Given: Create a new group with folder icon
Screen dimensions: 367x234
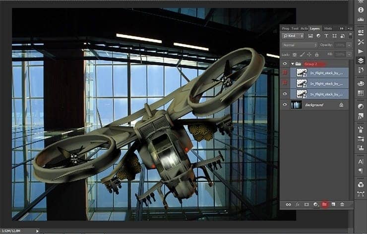Looking at the screenshot, I should pos(324,204).
